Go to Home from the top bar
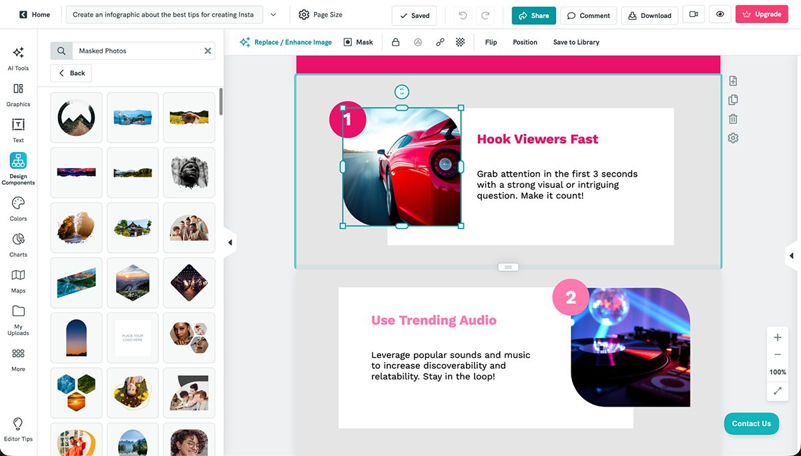 pos(34,13)
